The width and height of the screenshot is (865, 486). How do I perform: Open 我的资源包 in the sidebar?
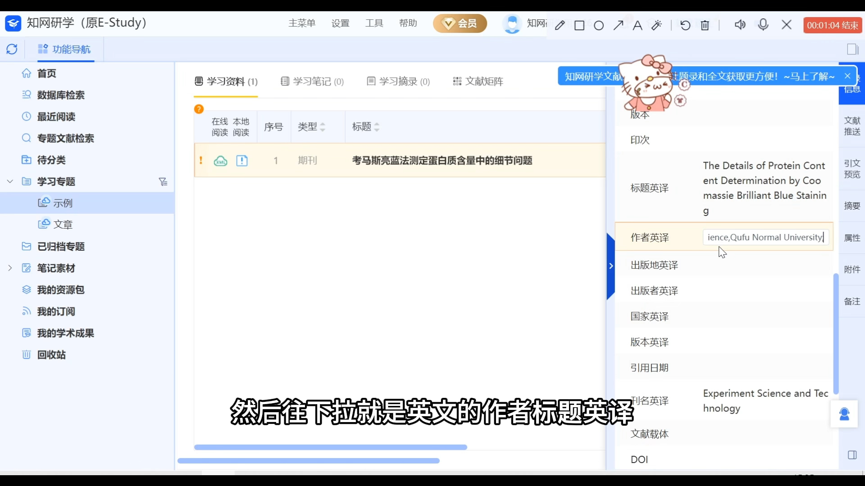point(60,290)
